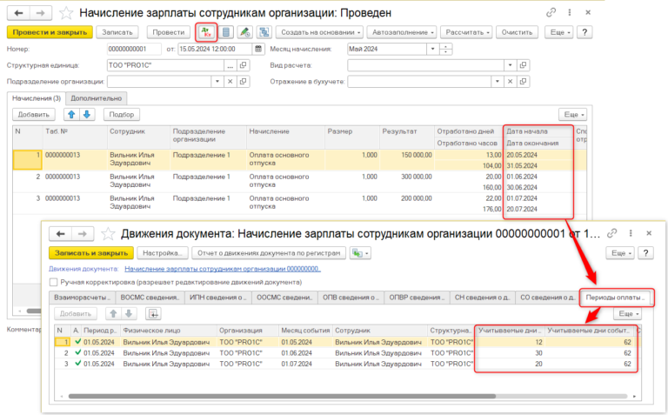Go back in the Начисление зарплаты window
Viewport: 668px width, 415px height.
[x=18, y=13]
